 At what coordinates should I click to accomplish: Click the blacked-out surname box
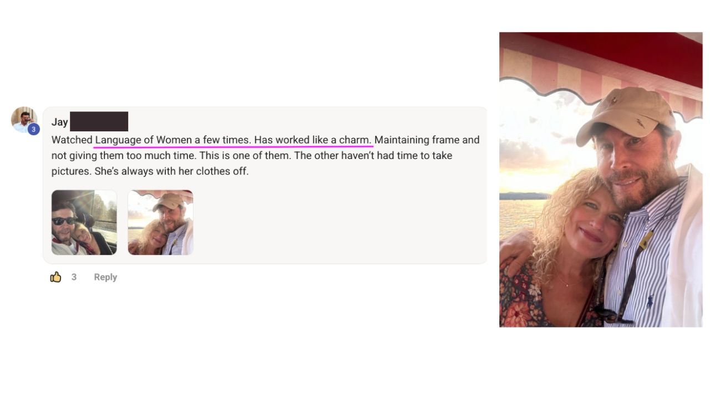click(99, 121)
